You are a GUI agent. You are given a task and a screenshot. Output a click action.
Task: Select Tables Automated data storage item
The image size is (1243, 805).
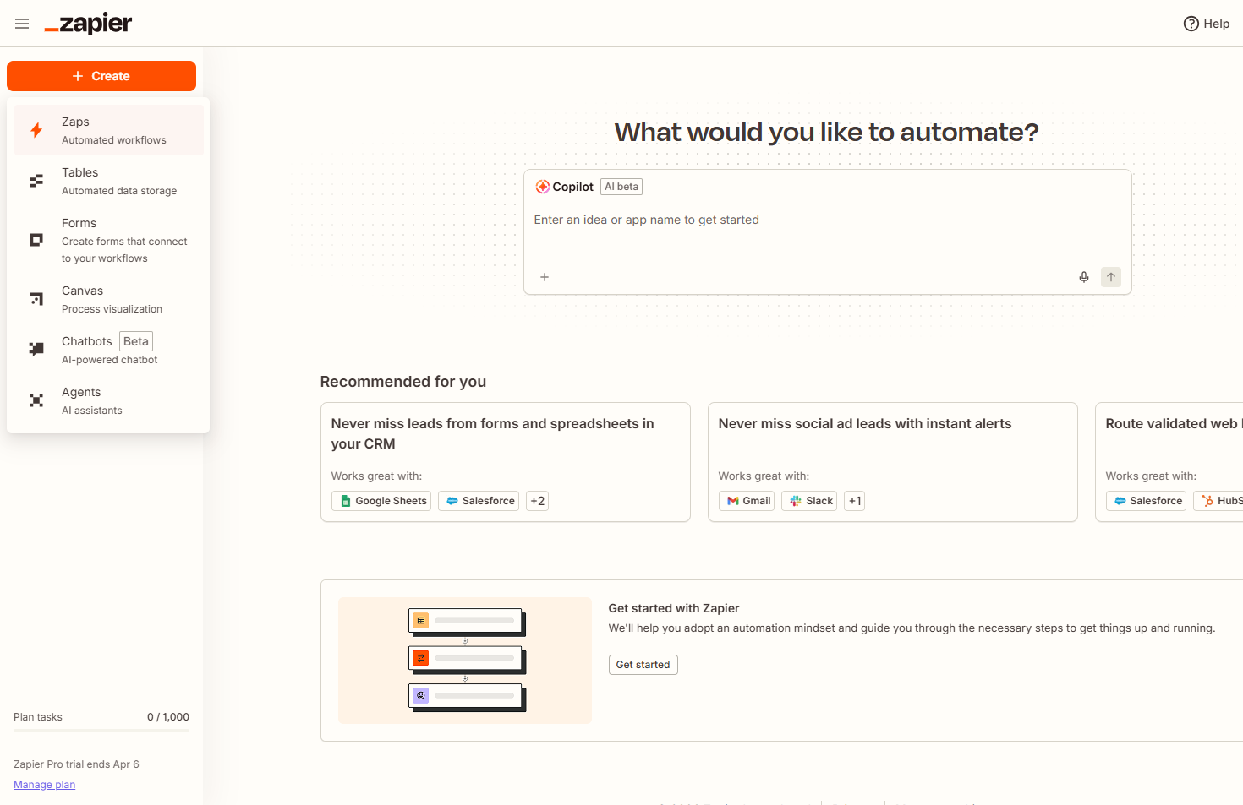pyautogui.click(x=118, y=181)
